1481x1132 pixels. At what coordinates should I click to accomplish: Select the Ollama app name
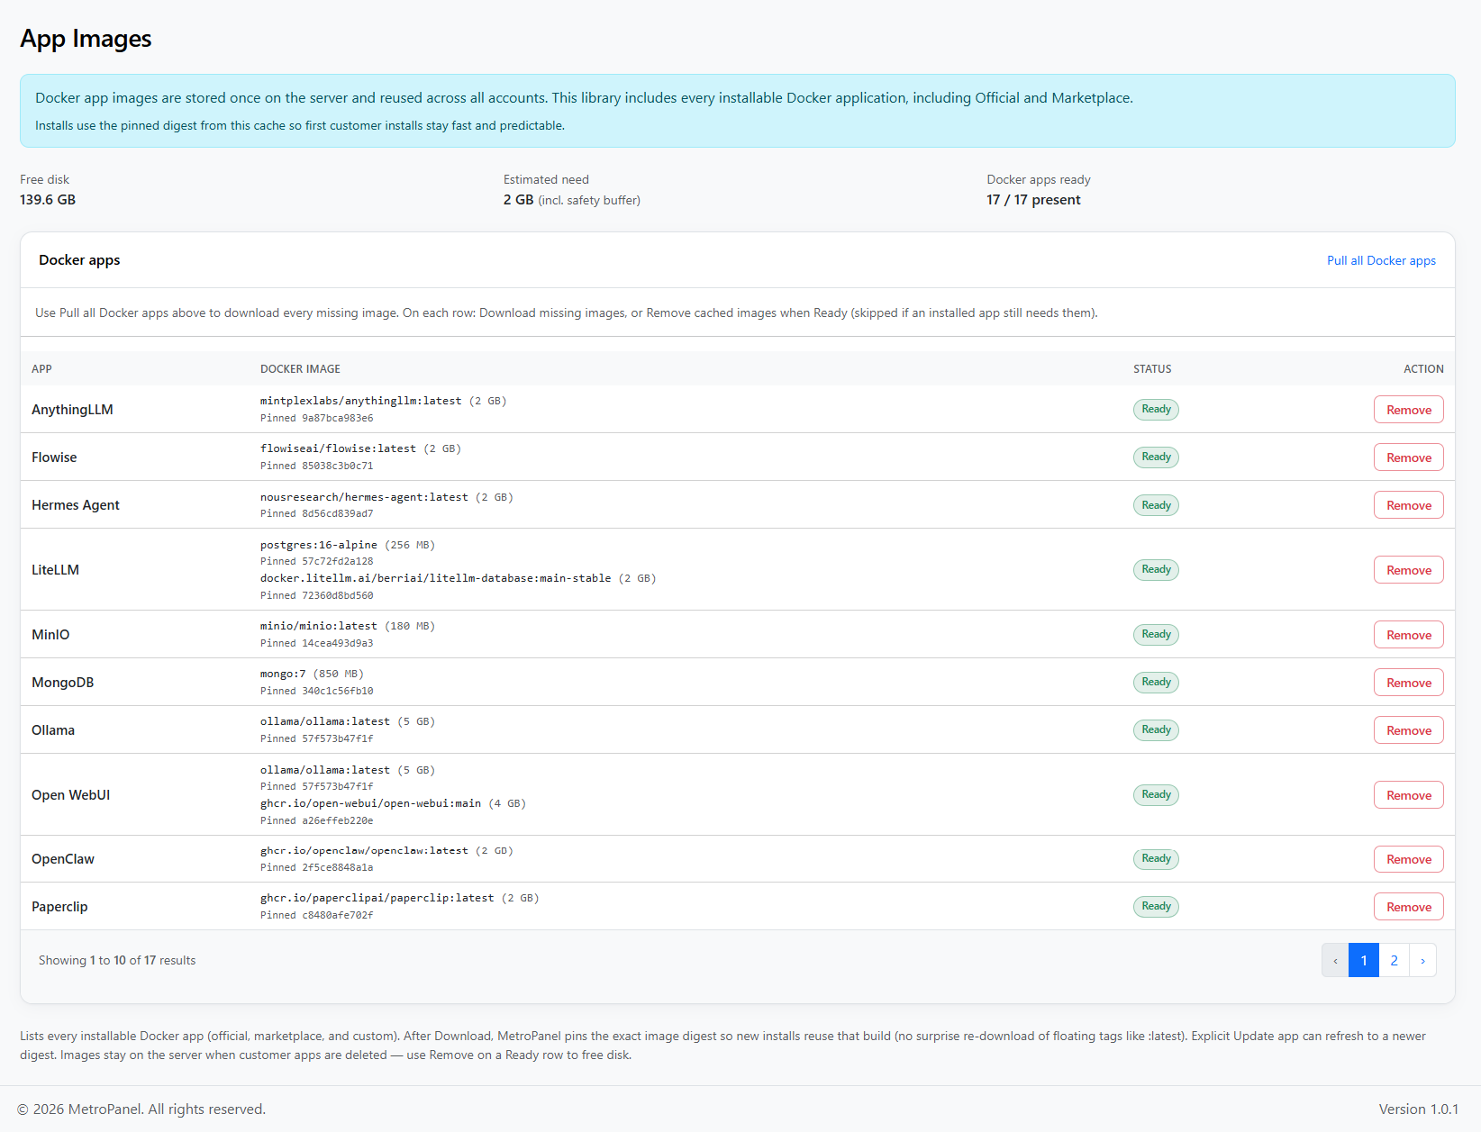[x=53, y=730]
